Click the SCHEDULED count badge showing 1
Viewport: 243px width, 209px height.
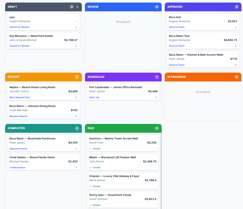pyautogui.click(x=157, y=77)
